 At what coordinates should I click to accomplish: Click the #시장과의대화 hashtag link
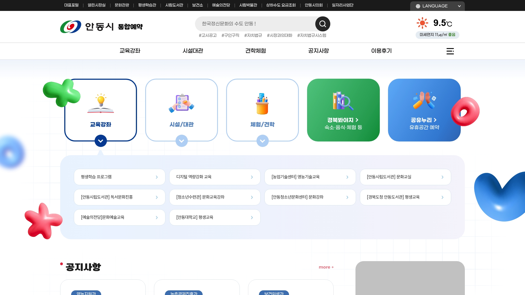(x=279, y=36)
